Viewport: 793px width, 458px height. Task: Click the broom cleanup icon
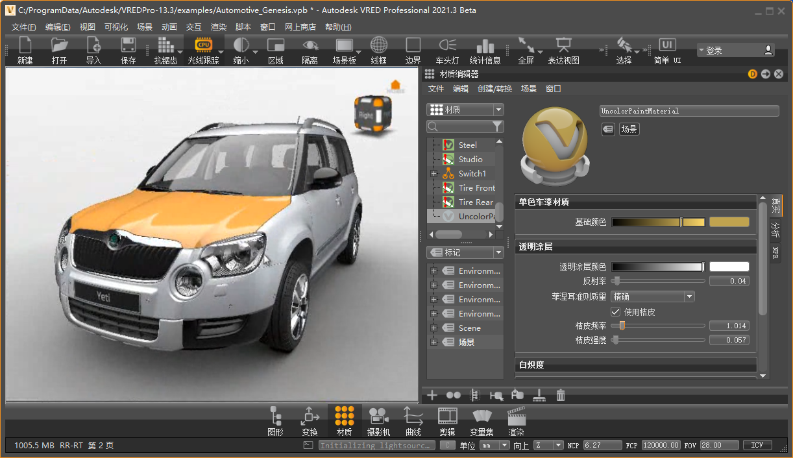pyautogui.click(x=539, y=394)
